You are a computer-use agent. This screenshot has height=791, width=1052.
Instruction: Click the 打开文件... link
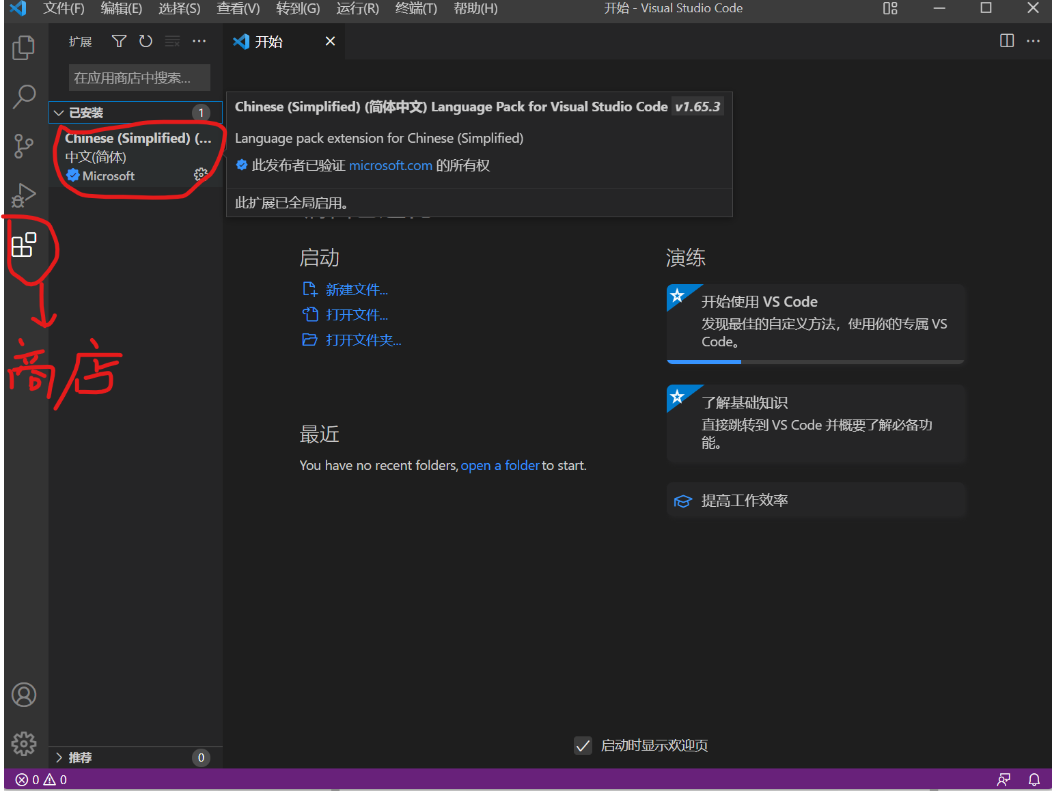coord(356,315)
